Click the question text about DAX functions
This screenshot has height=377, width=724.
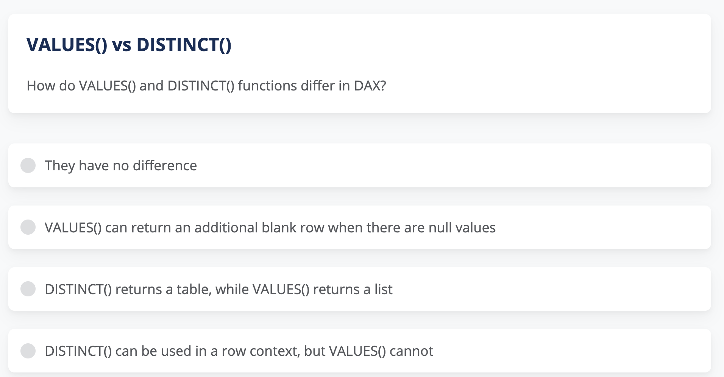pyautogui.click(x=207, y=86)
